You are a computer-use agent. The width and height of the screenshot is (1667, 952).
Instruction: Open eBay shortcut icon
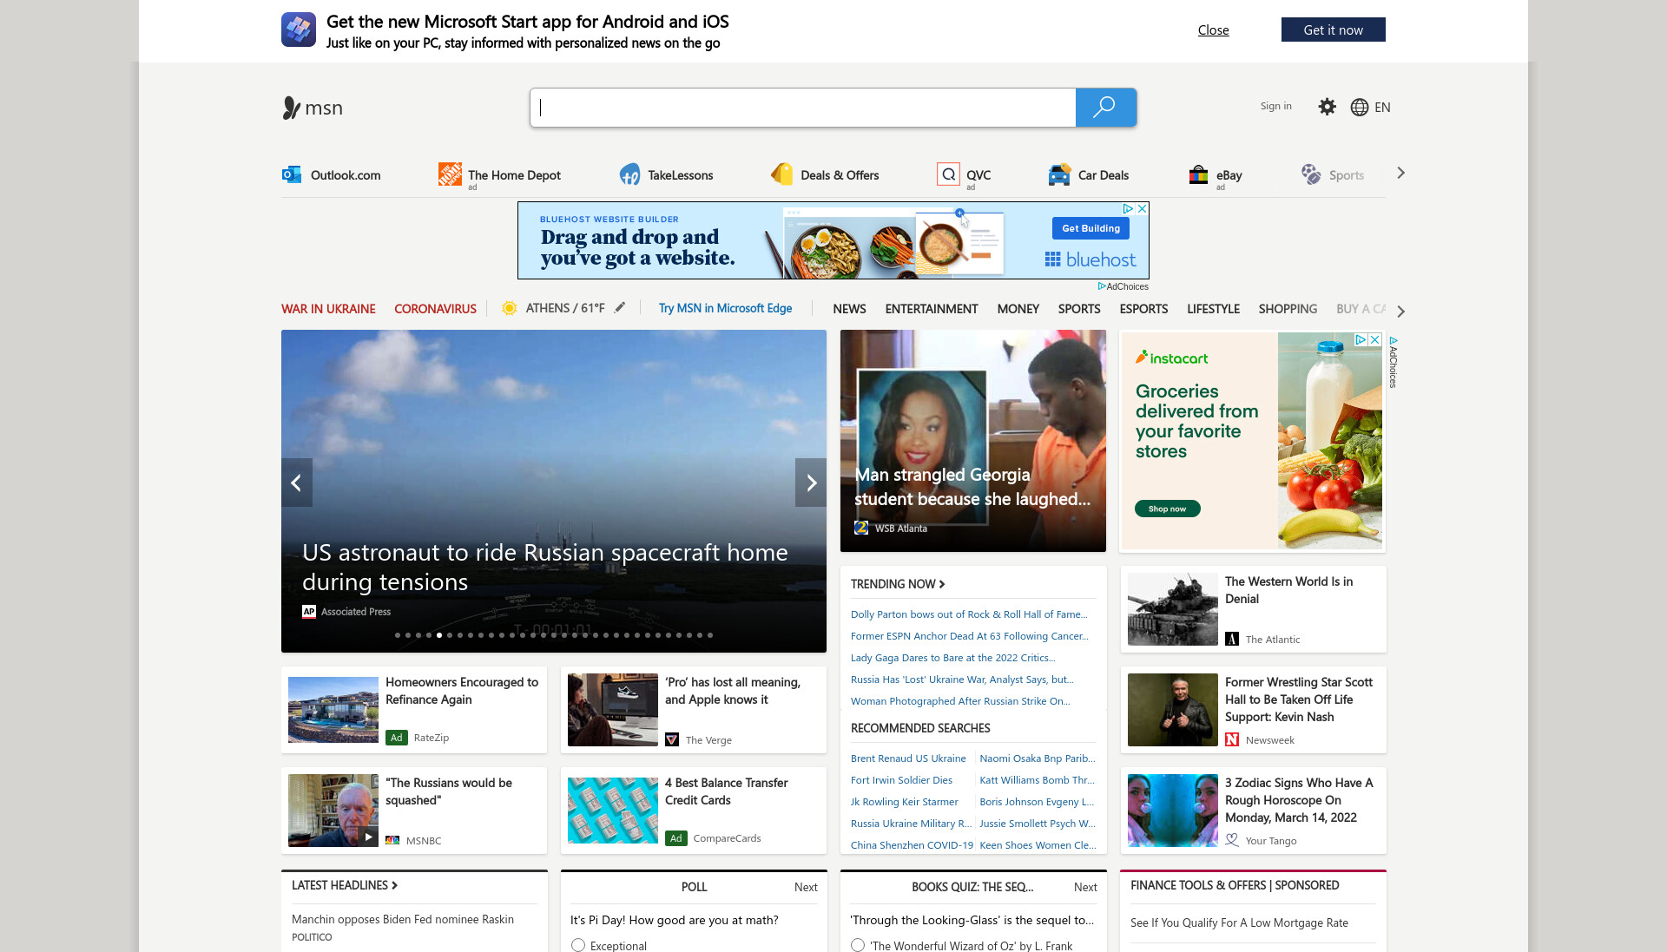tap(1198, 174)
